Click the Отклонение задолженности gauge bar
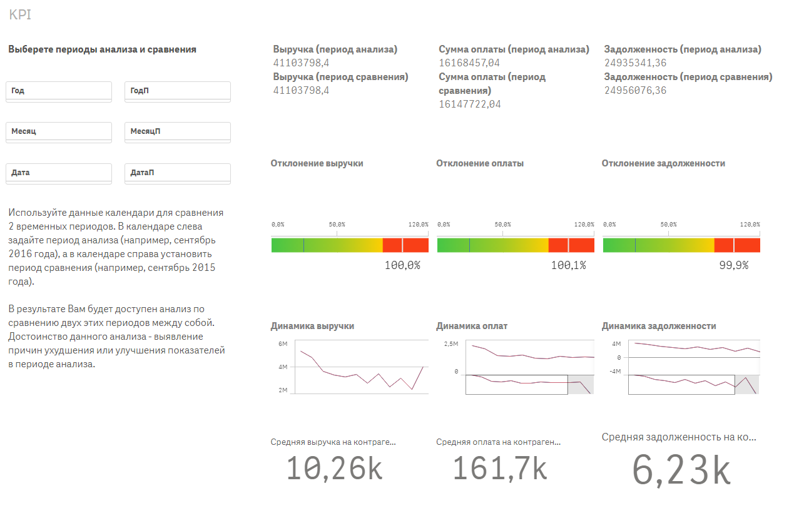 pyautogui.click(x=681, y=245)
